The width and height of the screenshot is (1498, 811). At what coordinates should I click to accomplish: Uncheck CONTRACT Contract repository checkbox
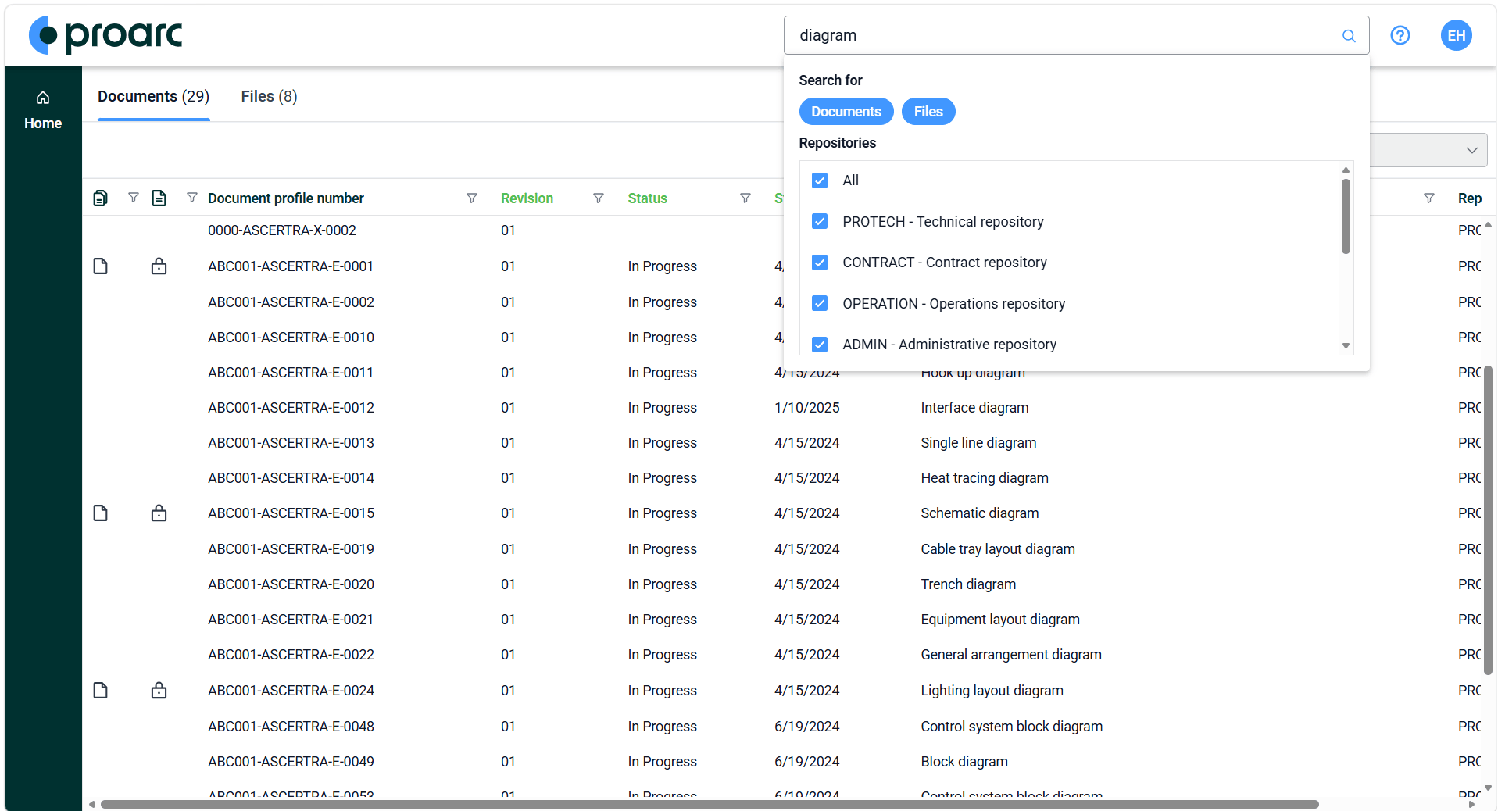(x=820, y=263)
